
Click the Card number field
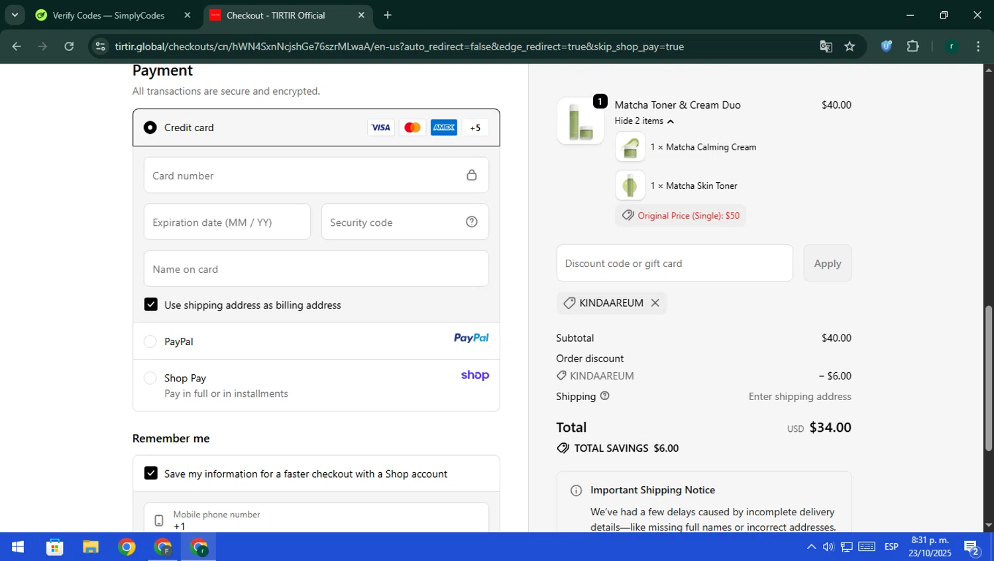(316, 176)
